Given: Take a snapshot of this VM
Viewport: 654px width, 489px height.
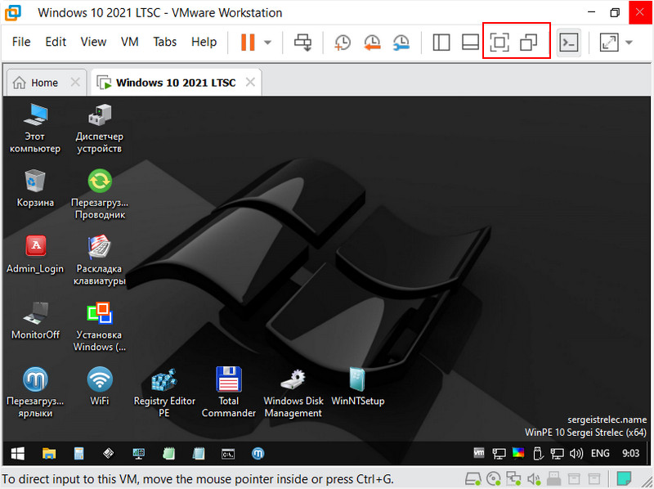Looking at the screenshot, I should pyautogui.click(x=343, y=43).
